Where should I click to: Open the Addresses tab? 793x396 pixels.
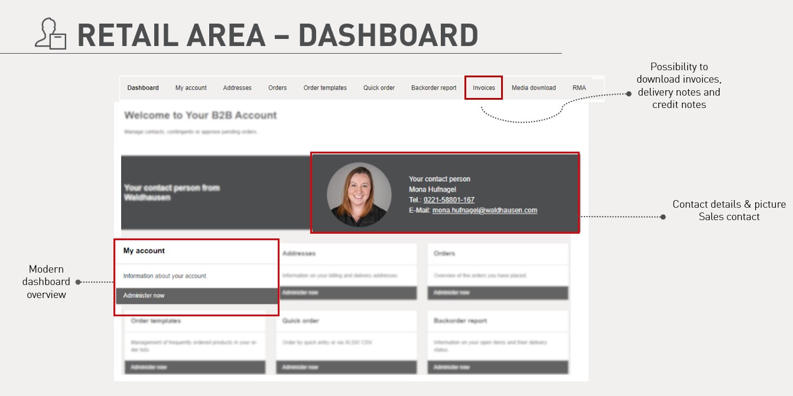point(237,88)
